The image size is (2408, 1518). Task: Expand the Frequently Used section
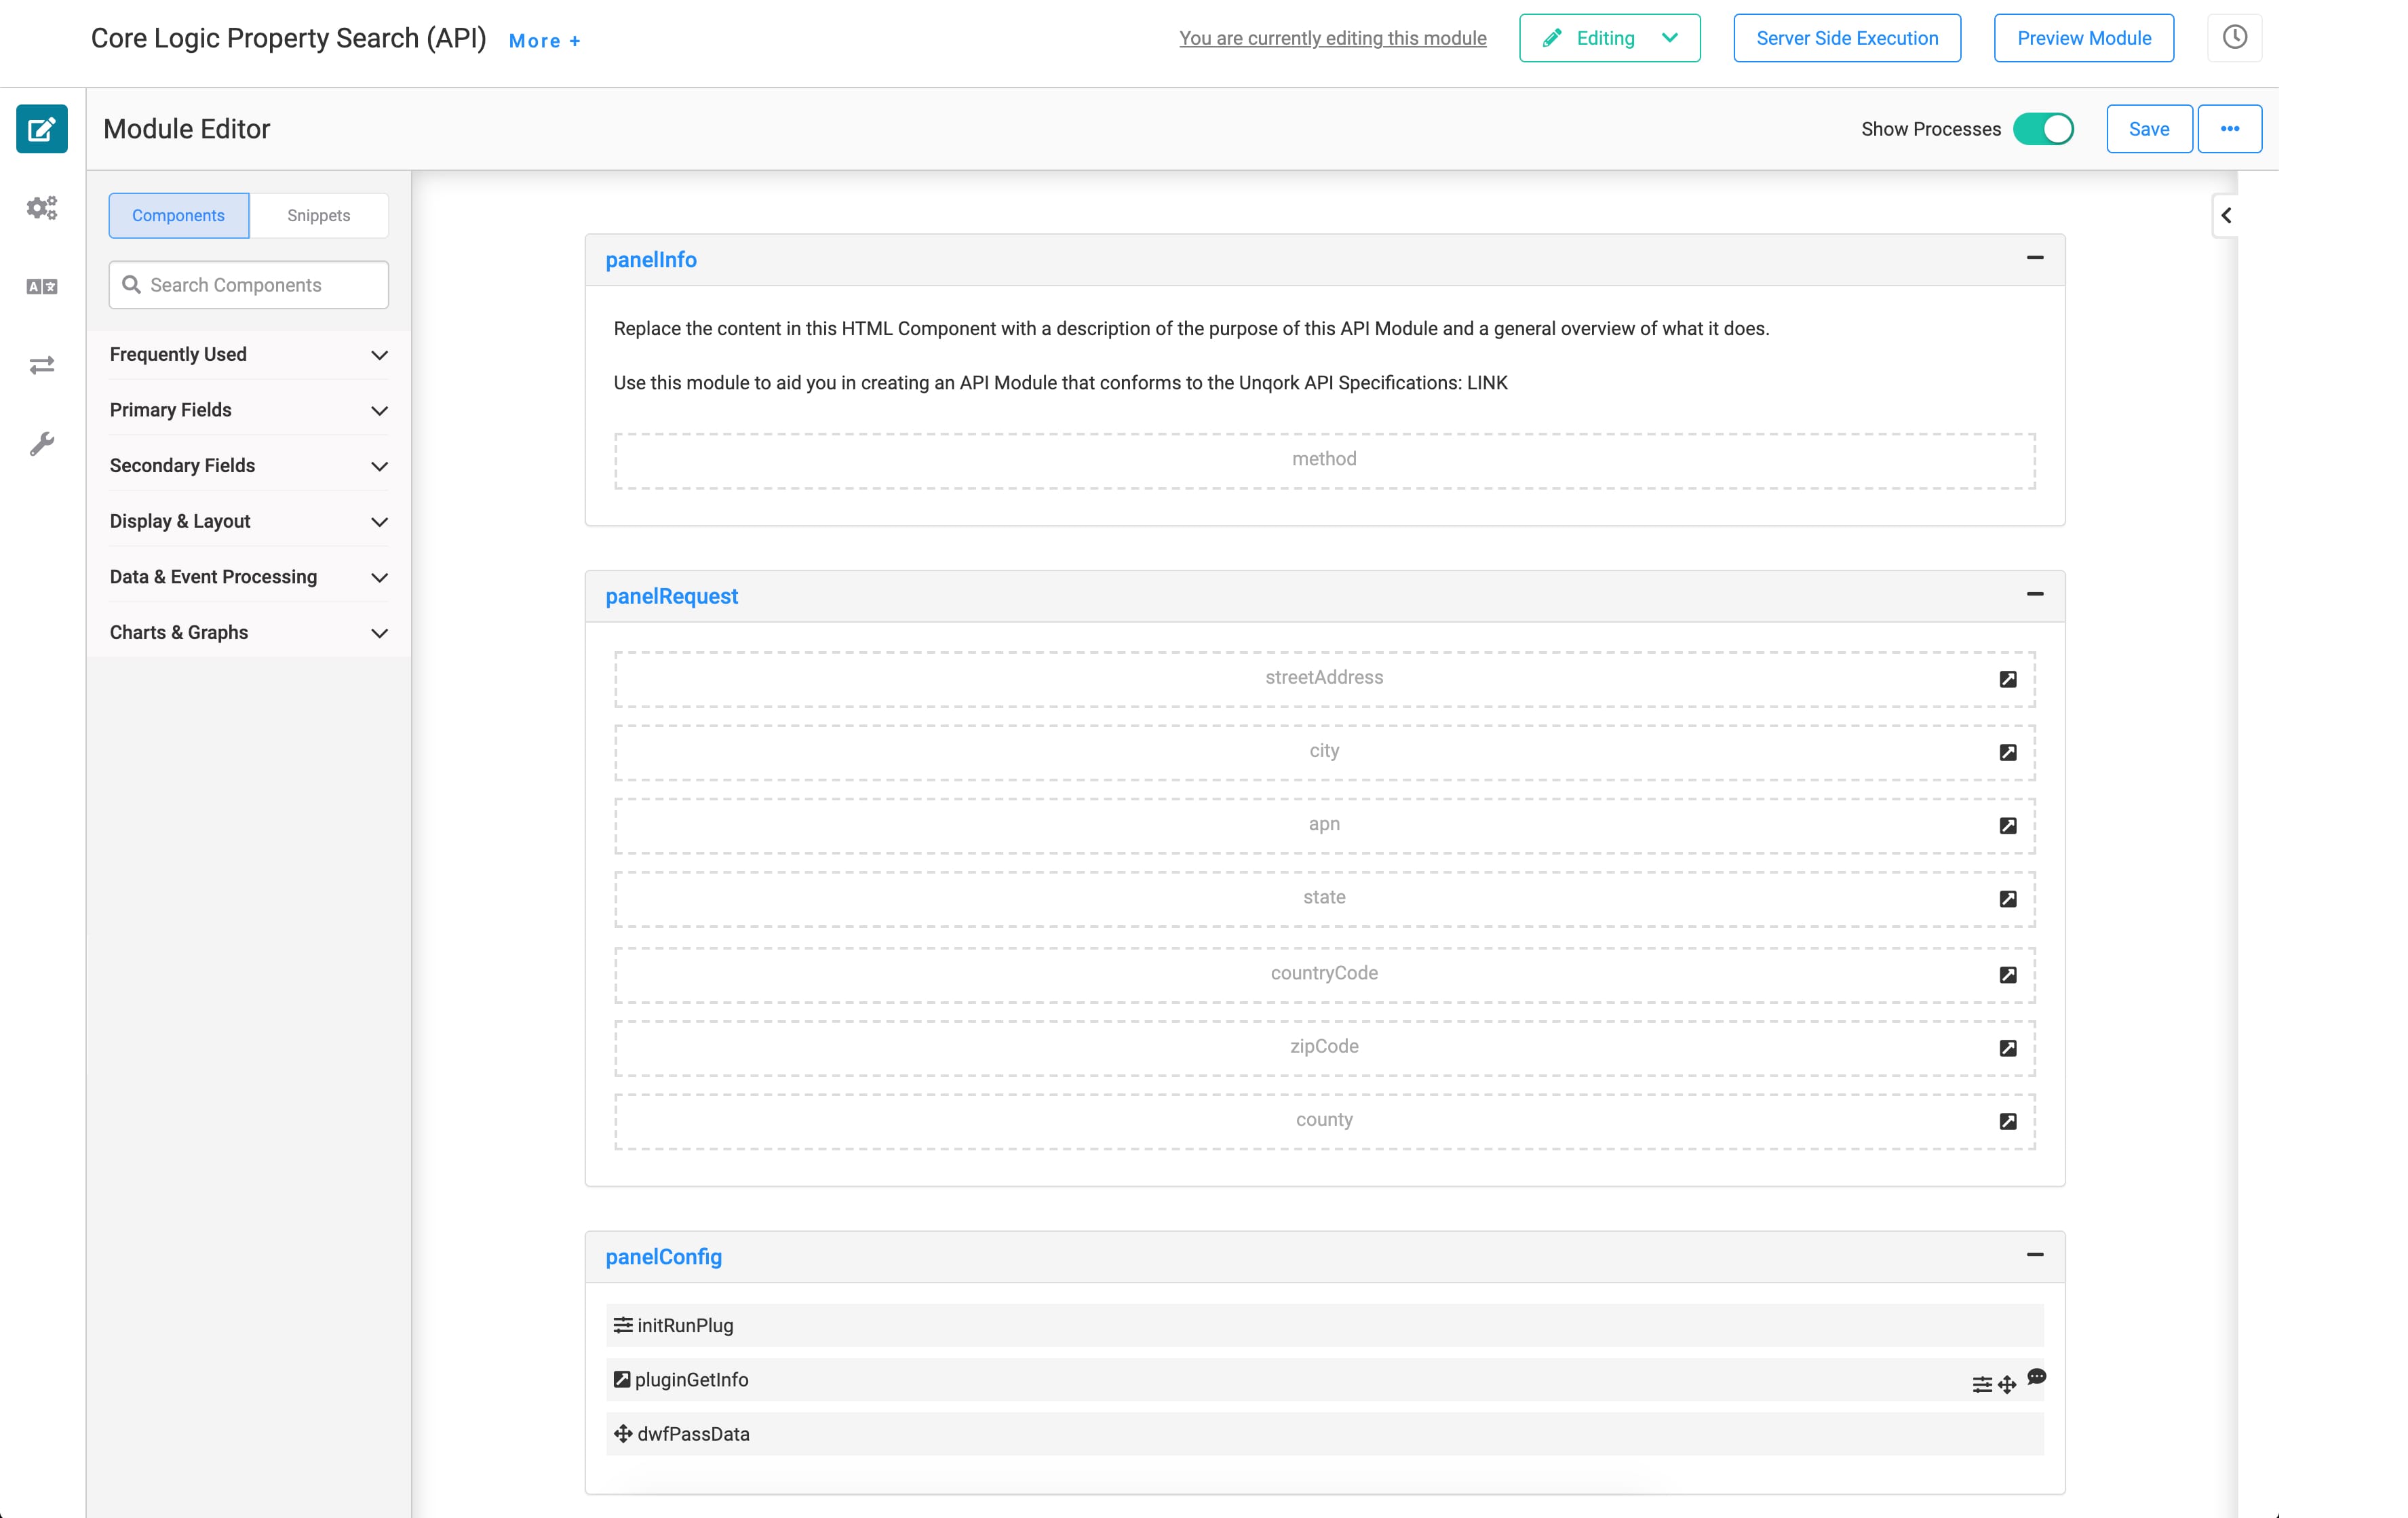[248, 354]
